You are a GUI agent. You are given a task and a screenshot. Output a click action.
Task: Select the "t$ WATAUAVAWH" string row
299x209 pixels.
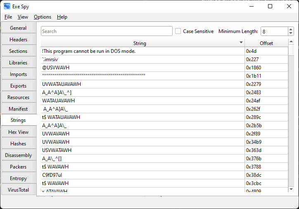click(142, 117)
